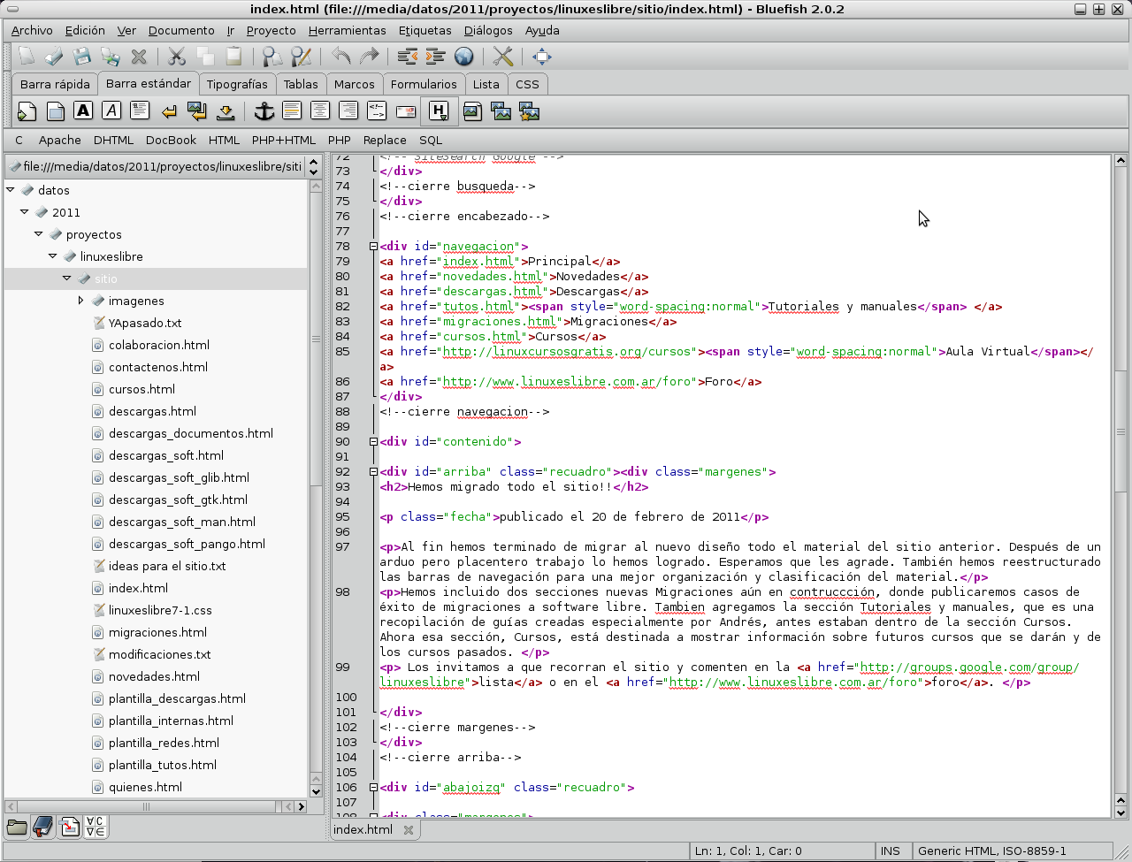
Task: Select the Apache toolbar category
Action: tap(59, 140)
